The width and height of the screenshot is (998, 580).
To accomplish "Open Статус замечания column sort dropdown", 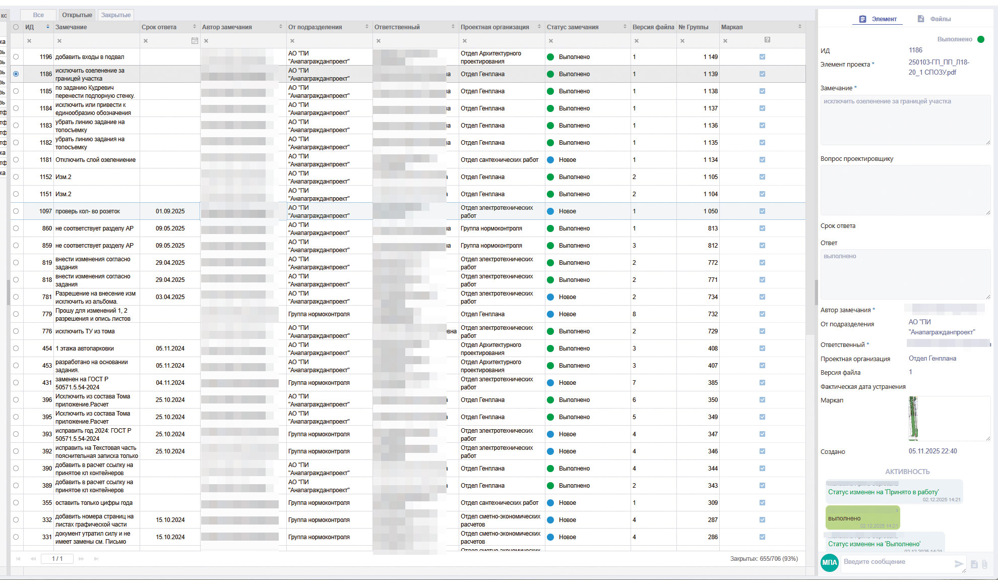I will [x=625, y=27].
